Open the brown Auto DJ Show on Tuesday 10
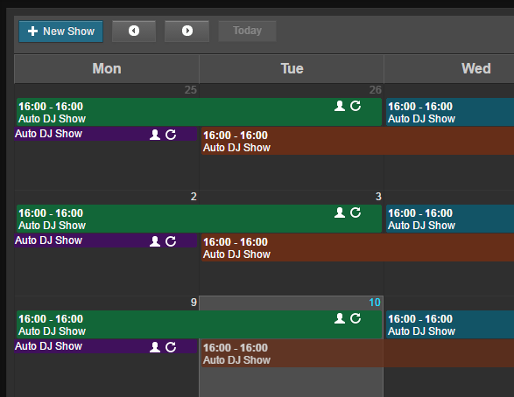Screen dimensions: 514x397 [357, 353]
